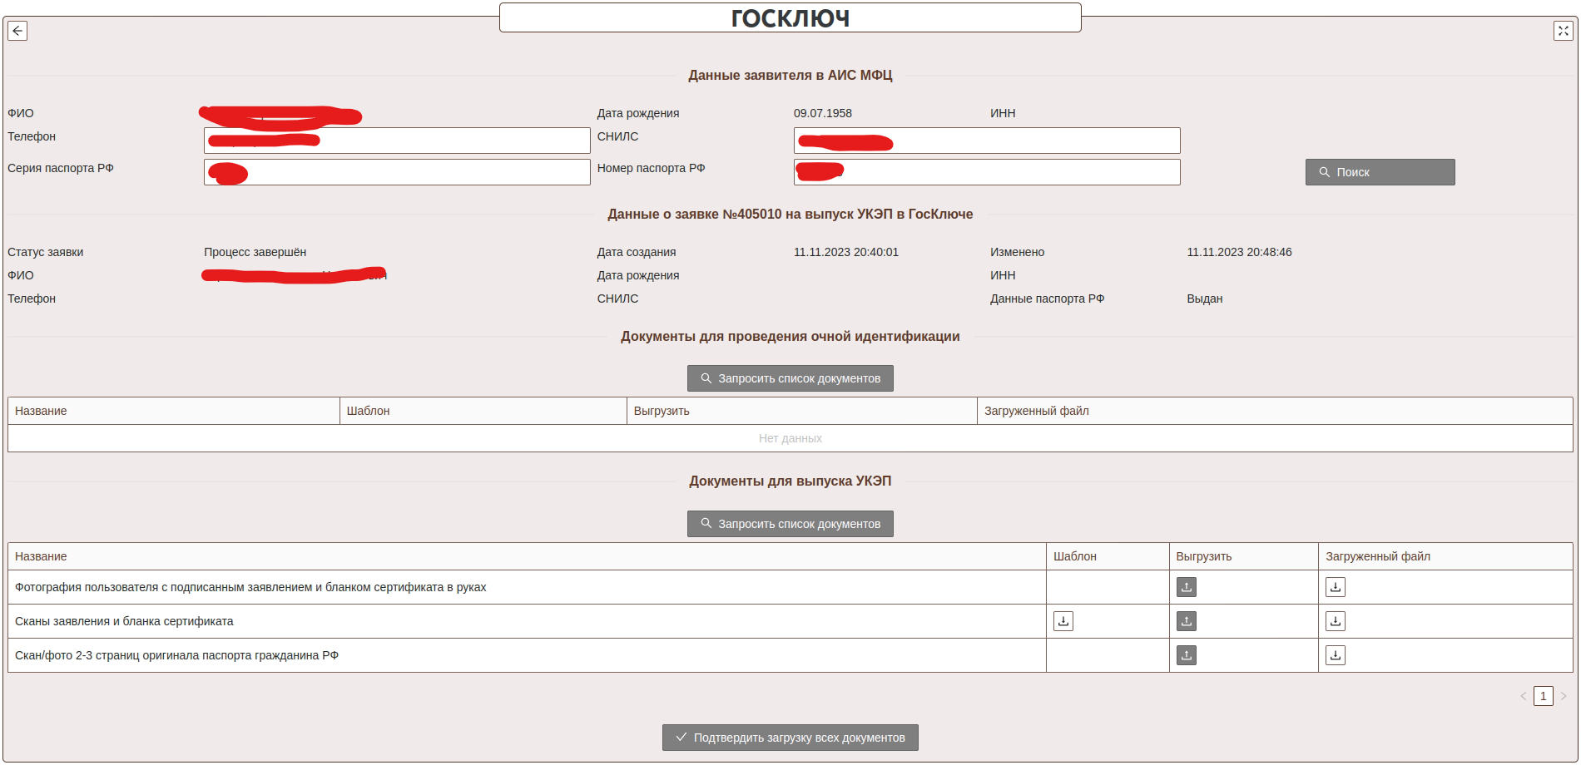Download uploaded file for passport scan row
This screenshot has width=1581, height=765.
click(x=1335, y=655)
